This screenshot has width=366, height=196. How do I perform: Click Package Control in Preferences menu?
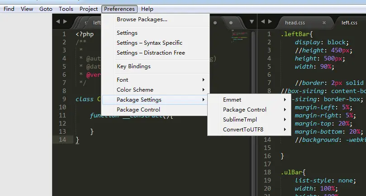[x=155, y=110]
